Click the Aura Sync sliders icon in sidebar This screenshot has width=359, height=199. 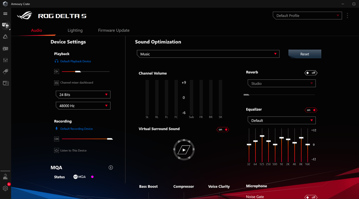(x=5, y=60)
